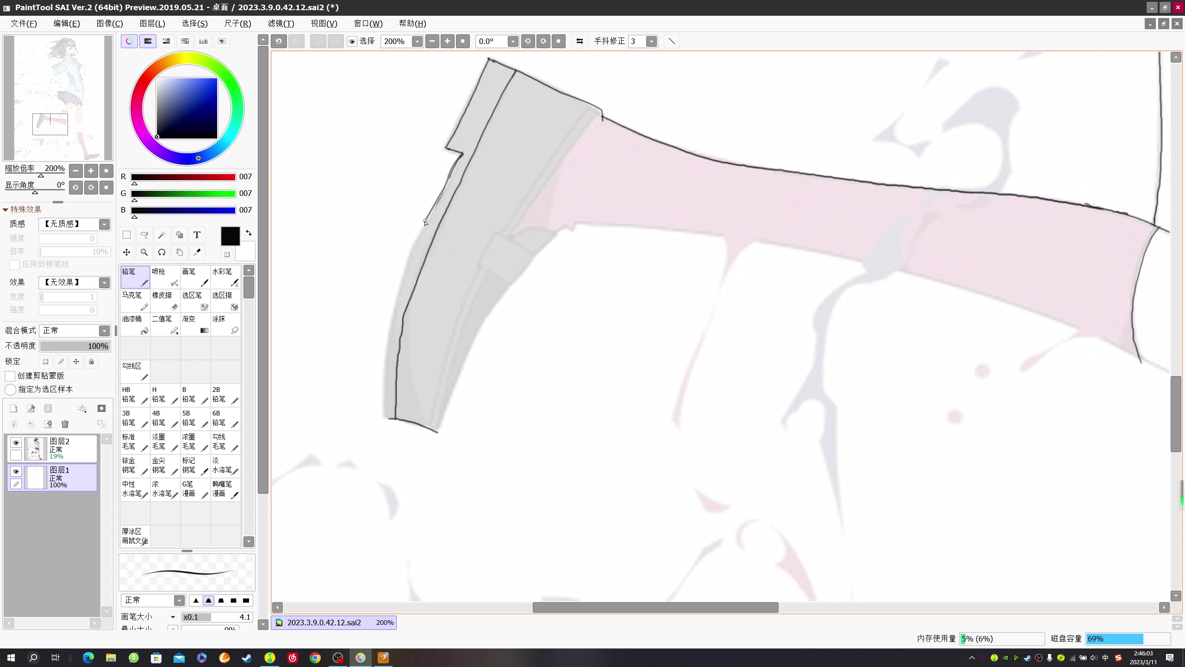The image size is (1185, 667).
Task: Collapse the 特殊效果 section
Action: pos(6,210)
